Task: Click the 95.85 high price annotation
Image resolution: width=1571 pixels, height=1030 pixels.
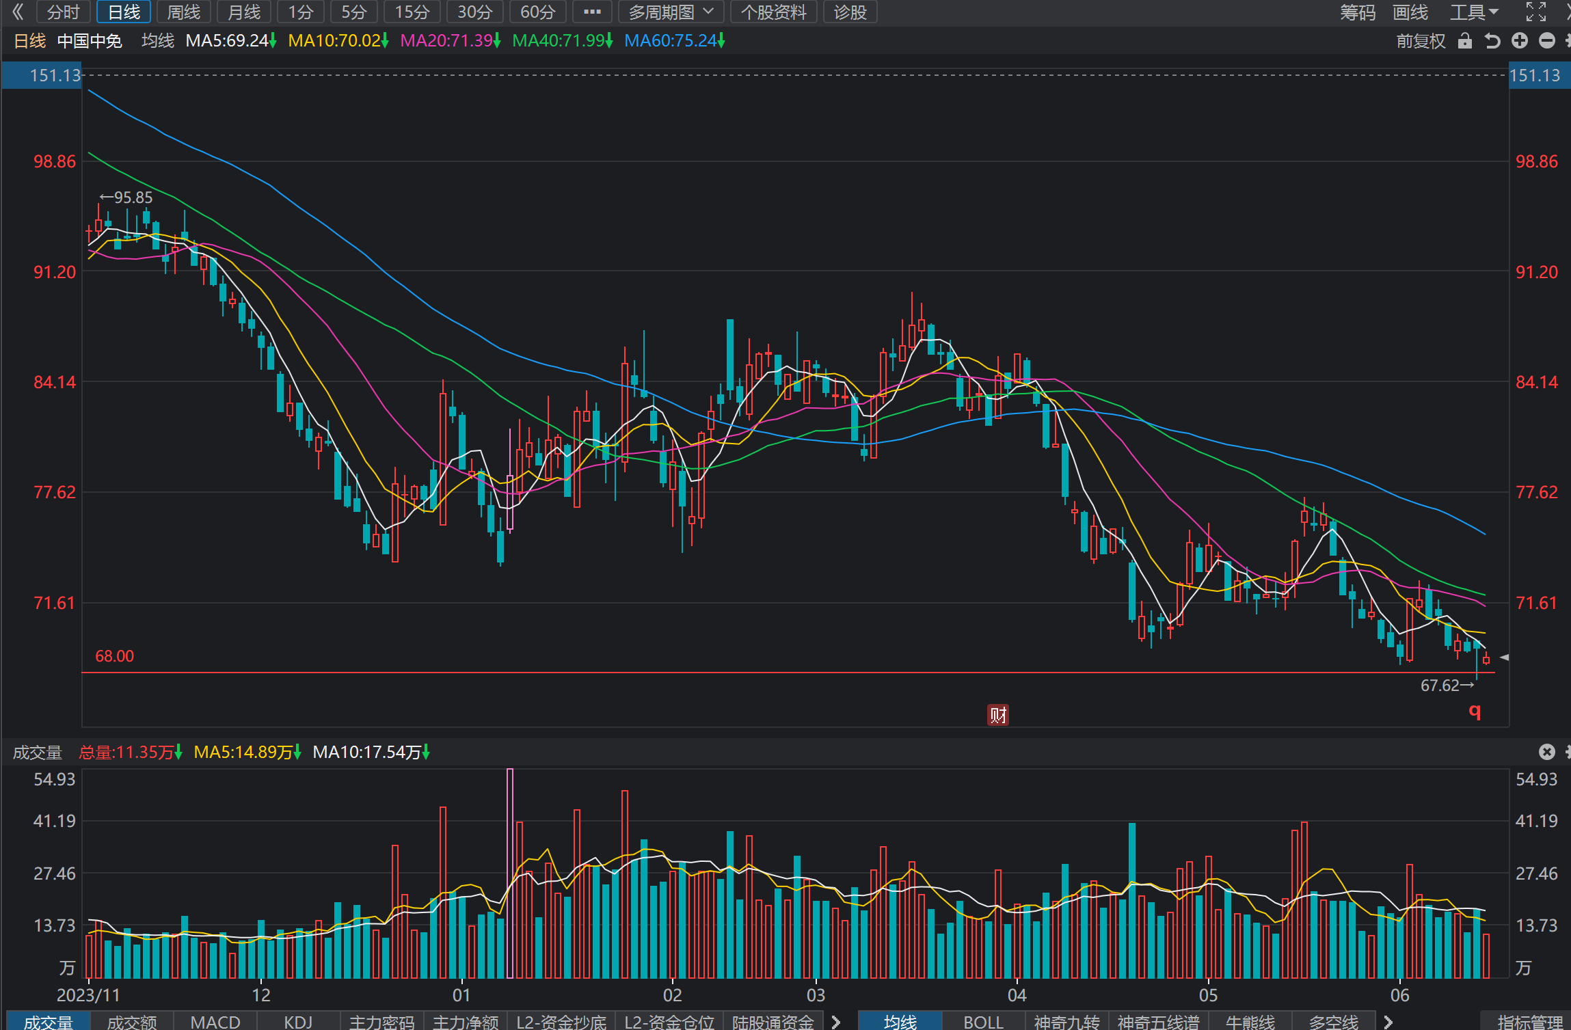Action: tap(126, 198)
